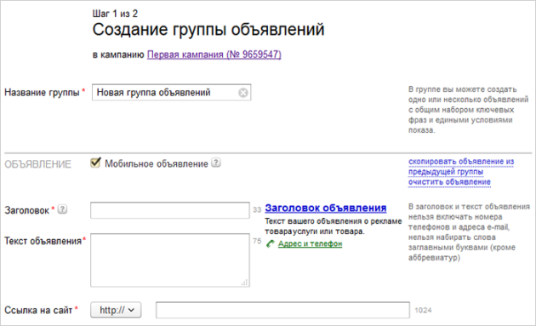The height and width of the screenshot is (326, 536).
Task: Click the Мобильное объявление label text
Action: (157, 164)
